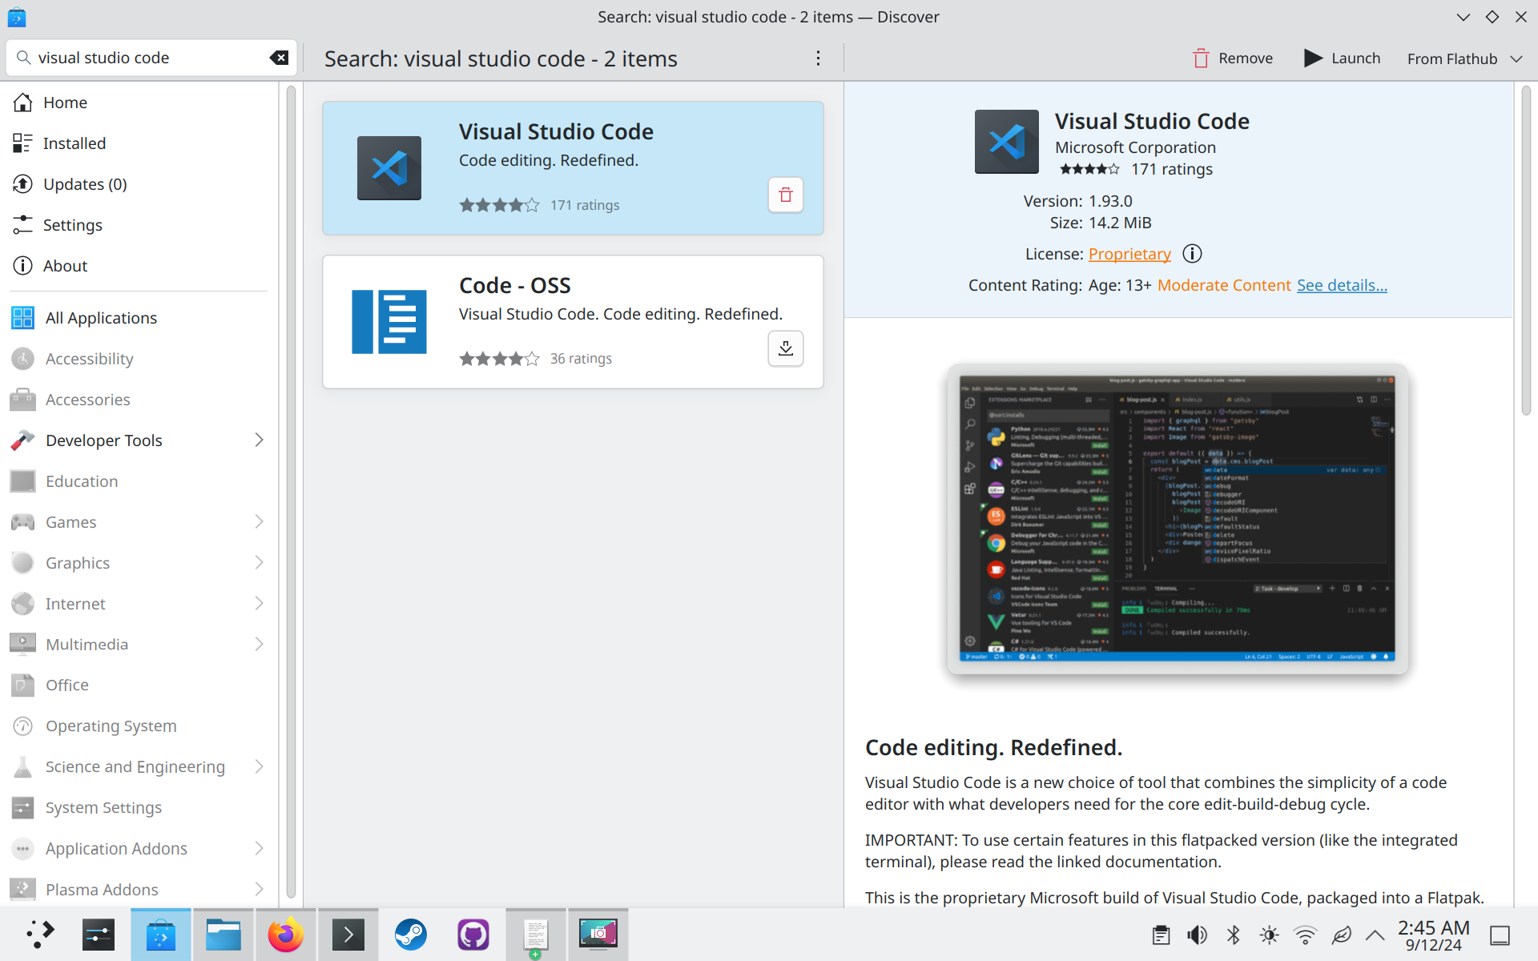
Task: Select the System Settings category
Action: [139, 807]
